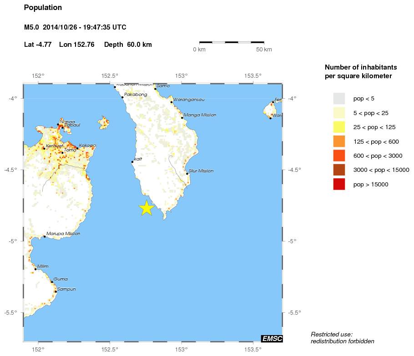Click the Rabaul city dot marker
414x356 pixels.
pyautogui.click(x=63, y=128)
